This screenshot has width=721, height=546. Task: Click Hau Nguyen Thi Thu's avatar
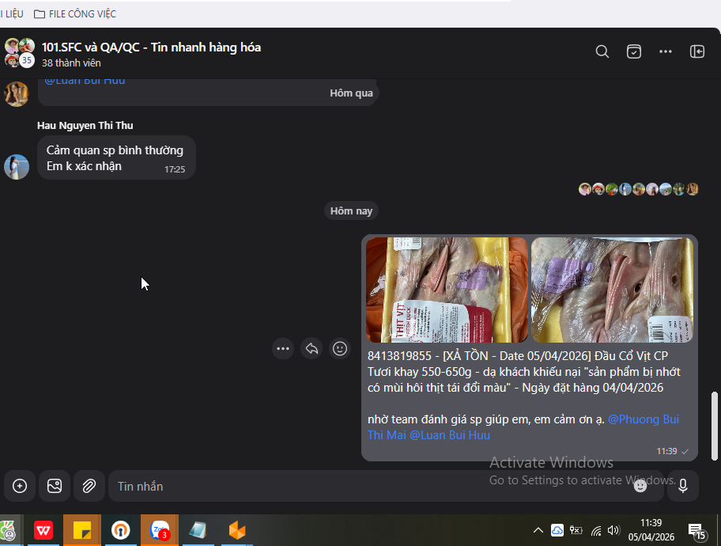coord(17,167)
